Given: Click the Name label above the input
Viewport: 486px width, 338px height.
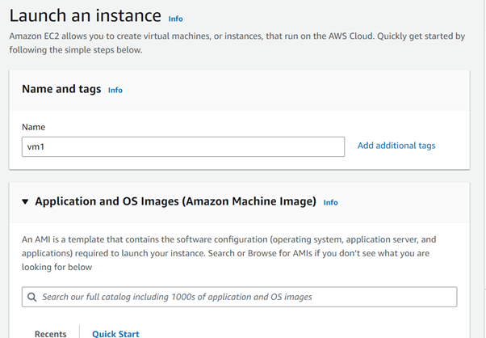Looking at the screenshot, I should [x=33, y=127].
